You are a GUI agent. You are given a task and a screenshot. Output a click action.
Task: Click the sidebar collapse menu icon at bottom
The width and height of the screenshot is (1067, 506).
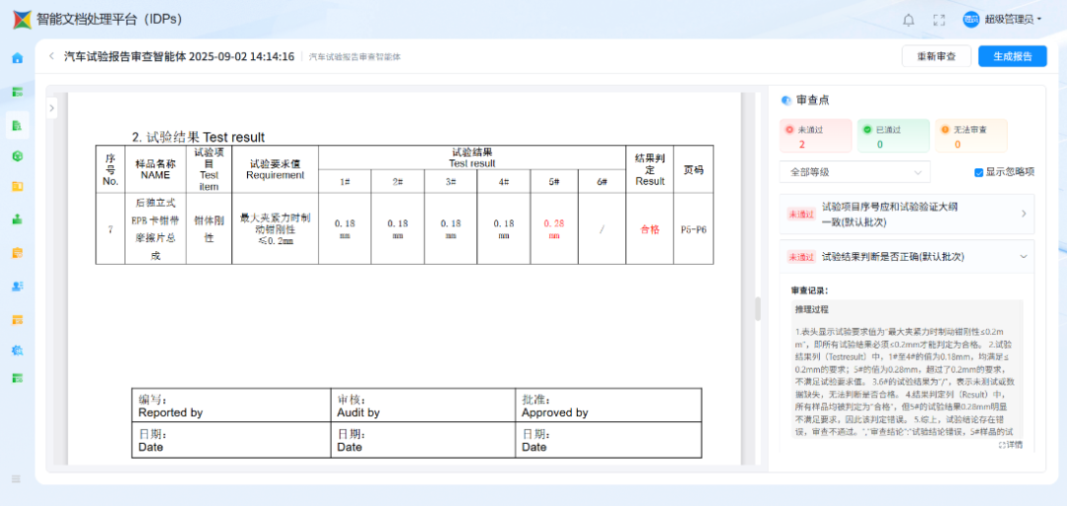click(x=16, y=478)
